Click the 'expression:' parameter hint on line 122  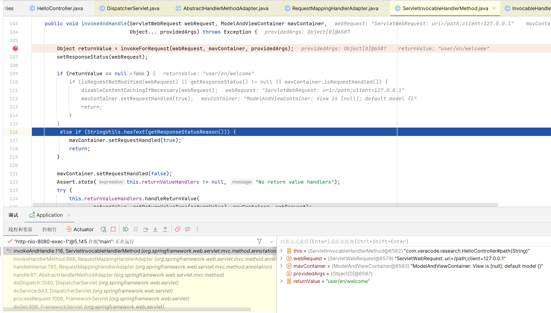(x=111, y=182)
